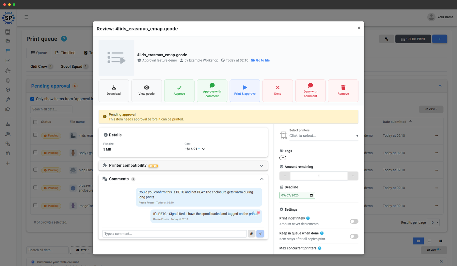
Task: Check the Map Eras row checkbox
Action: coord(35,170)
